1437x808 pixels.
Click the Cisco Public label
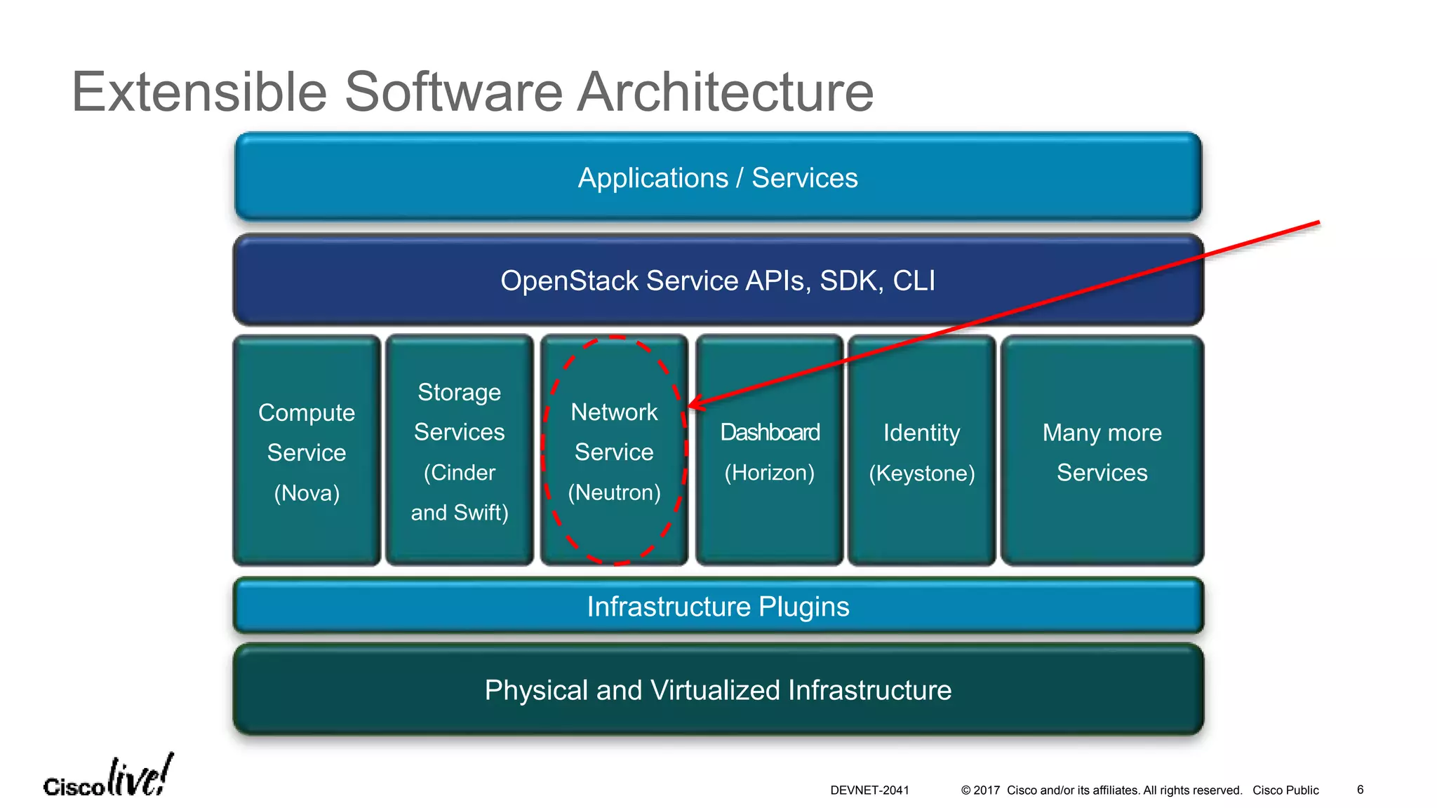tap(1285, 790)
